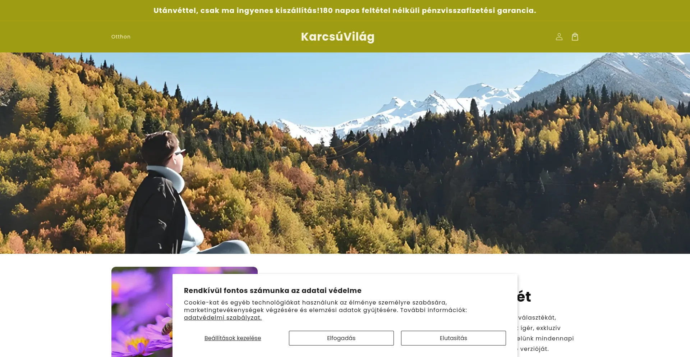The height and width of the screenshot is (357, 690).
Task: Click the cookie description paragraph text
Action: coord(326,310)
